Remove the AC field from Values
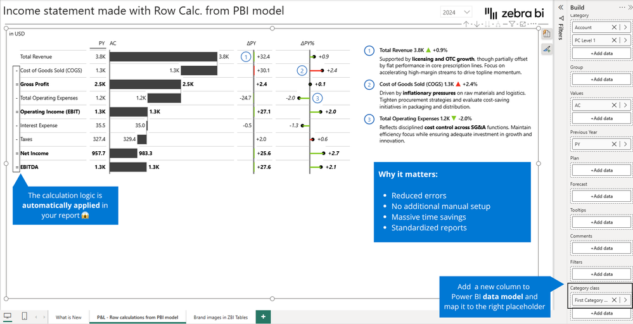The width and height of the screenshot is (633, 324). pyautogui.click(x=614, y=105)
